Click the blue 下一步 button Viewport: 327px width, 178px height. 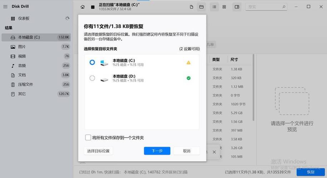point(157,151)
